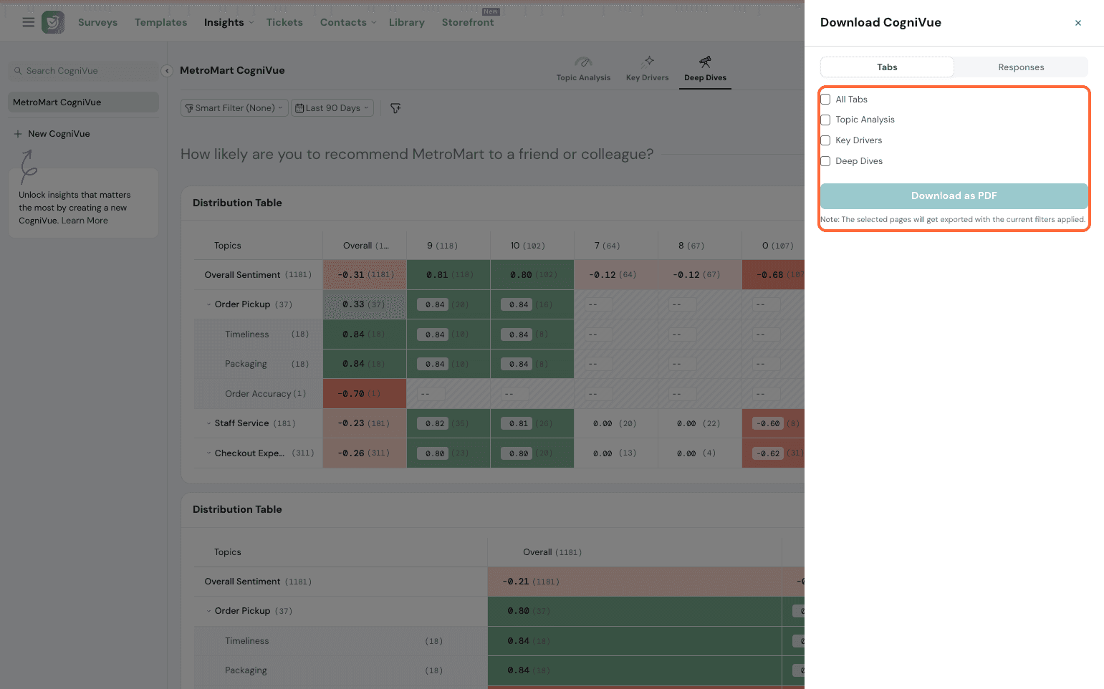Open the Smart Filter dropdown
This screenshot has width=1104, height=689.
point(234,108)
